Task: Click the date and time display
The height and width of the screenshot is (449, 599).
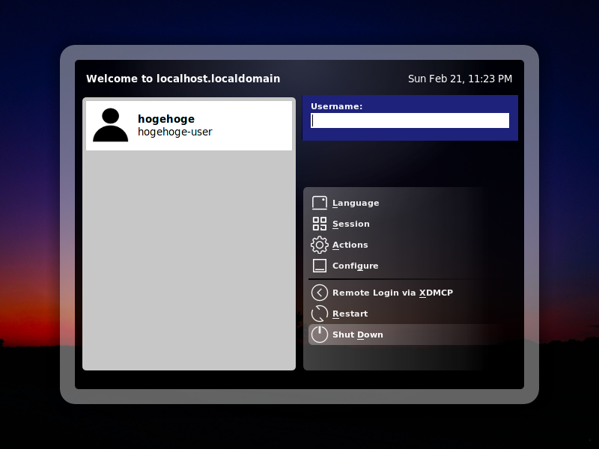Action: pos(460,79)
